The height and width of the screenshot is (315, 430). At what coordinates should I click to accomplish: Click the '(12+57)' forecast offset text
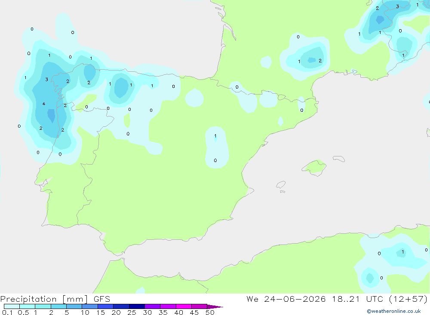(408, 299)
